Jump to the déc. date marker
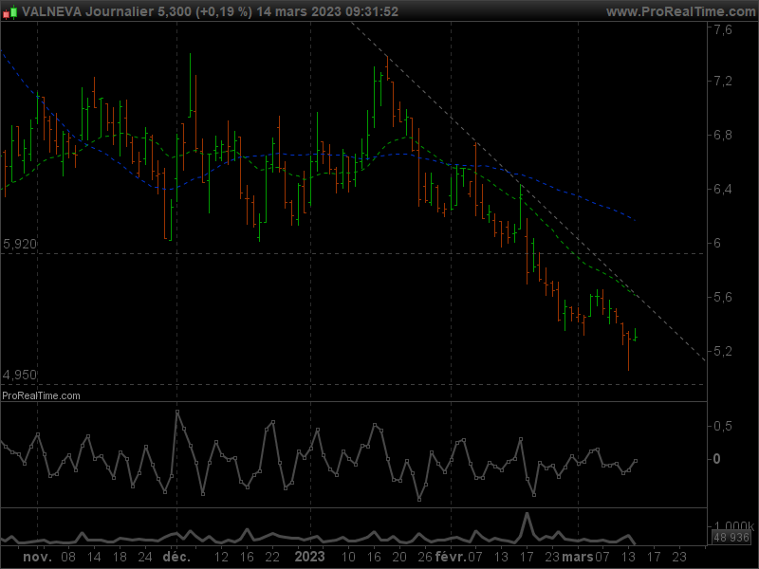This screenshot has height=569, width=759. click(x=176, y=559)
